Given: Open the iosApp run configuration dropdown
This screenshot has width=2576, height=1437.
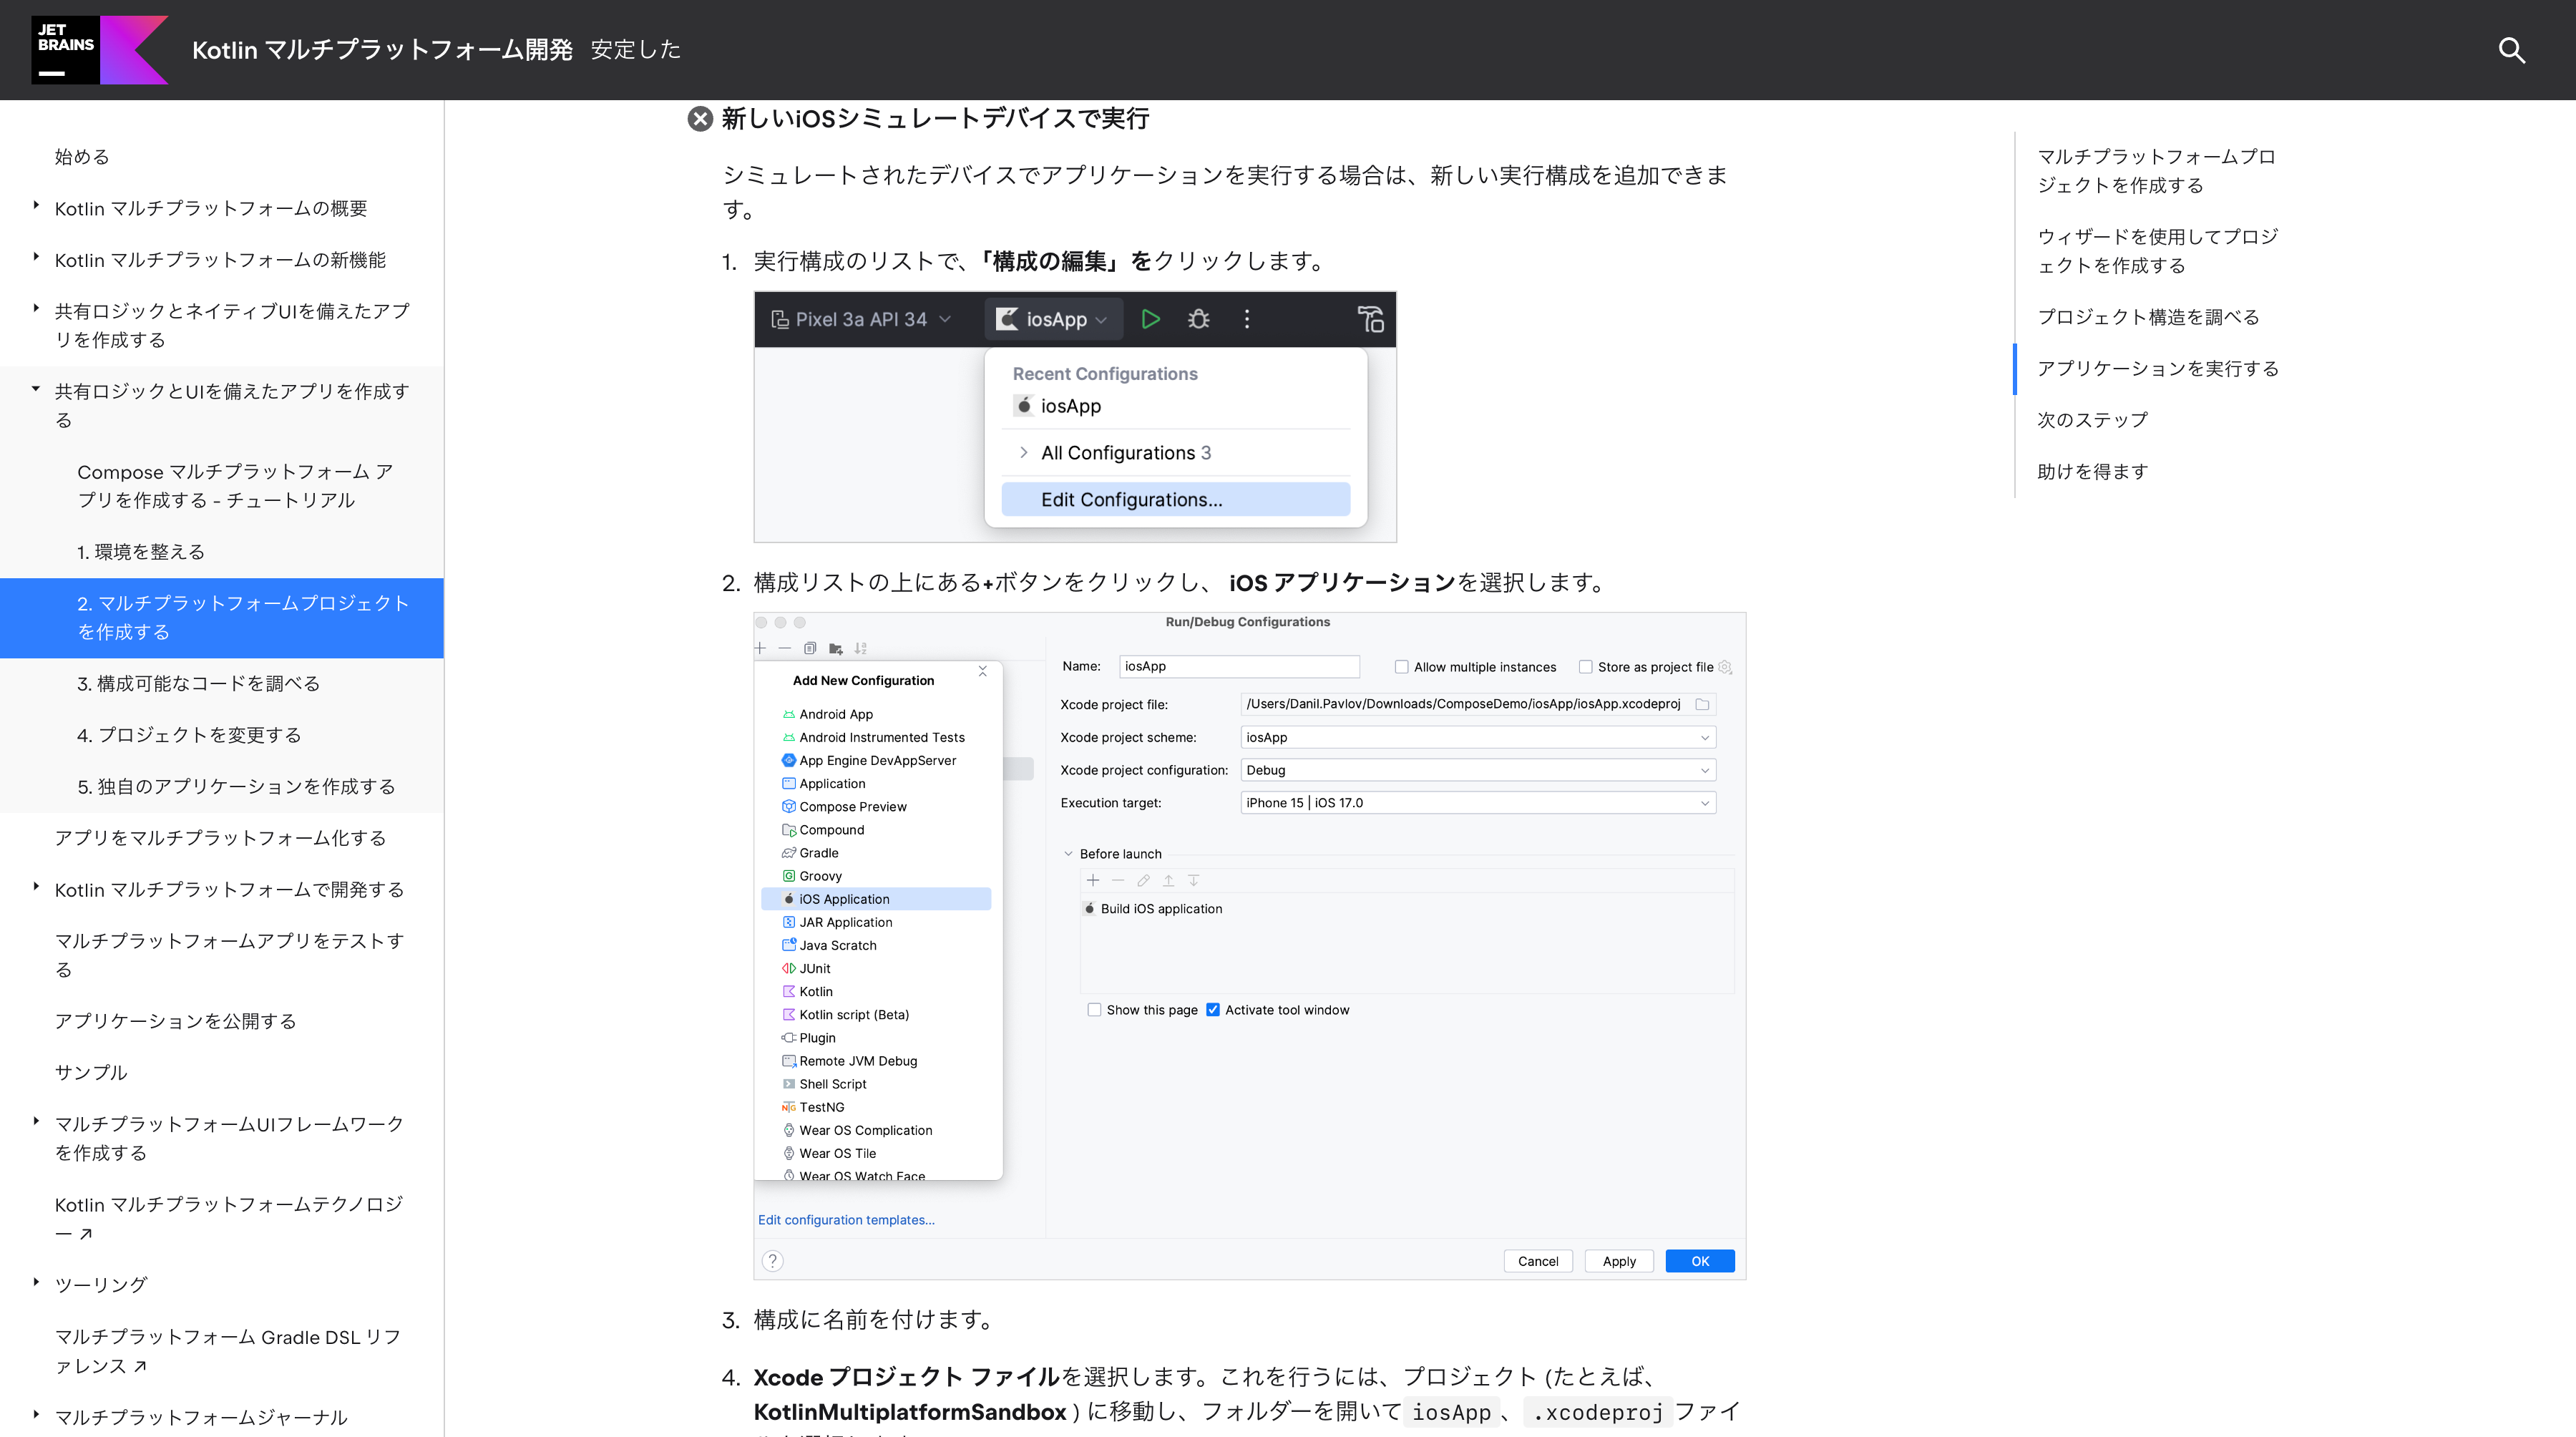Looking at the screenshot, I should point(1054,319).
